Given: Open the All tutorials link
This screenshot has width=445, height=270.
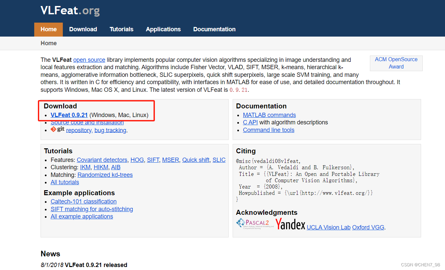Looking at the screenshot, I should point(65,182).
